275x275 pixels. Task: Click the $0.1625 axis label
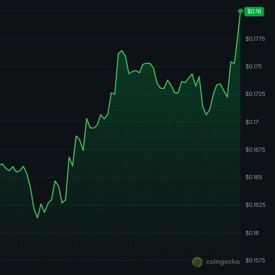[x=256, y=205]
